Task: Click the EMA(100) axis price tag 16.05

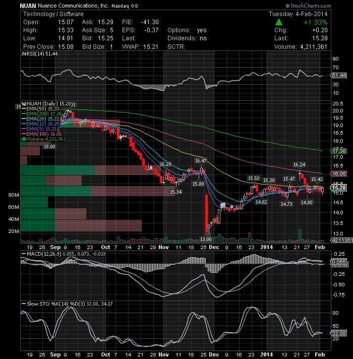Action: [339, 173]
